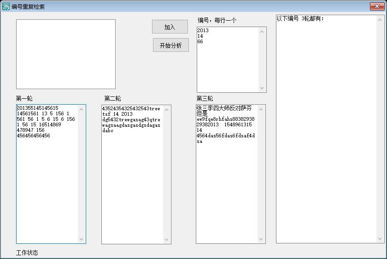387x259 pixels.
Task: Click inside the 第一轮 text area
Action: point(47,184)
